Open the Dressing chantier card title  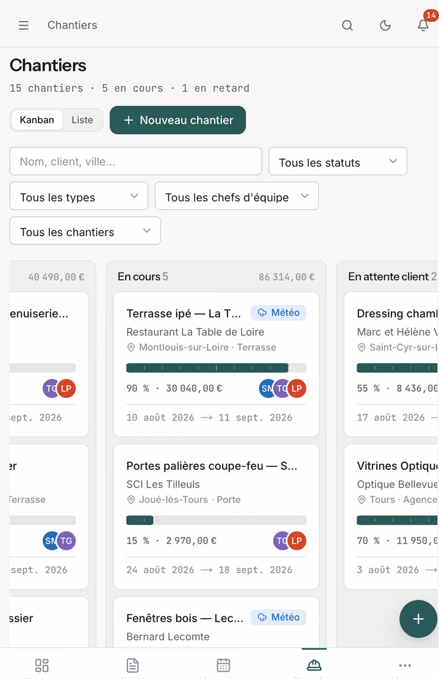point(397,313)
